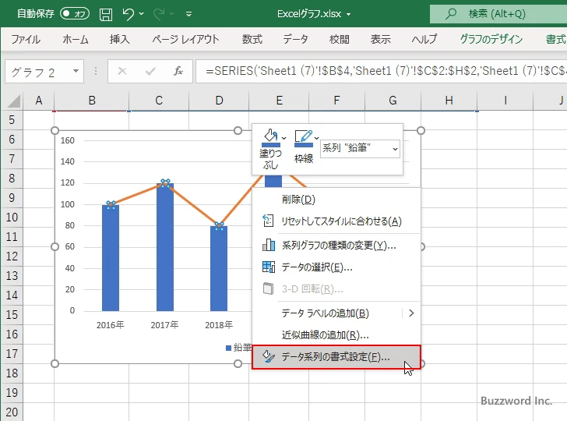Choose データの選択(E) menu item
This screenshot has height=421, width=567.
pos(336,267)
